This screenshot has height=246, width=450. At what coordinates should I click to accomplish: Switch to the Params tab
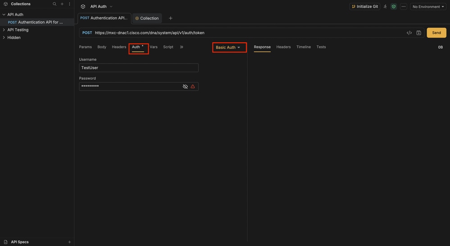[x=85, y=47]
